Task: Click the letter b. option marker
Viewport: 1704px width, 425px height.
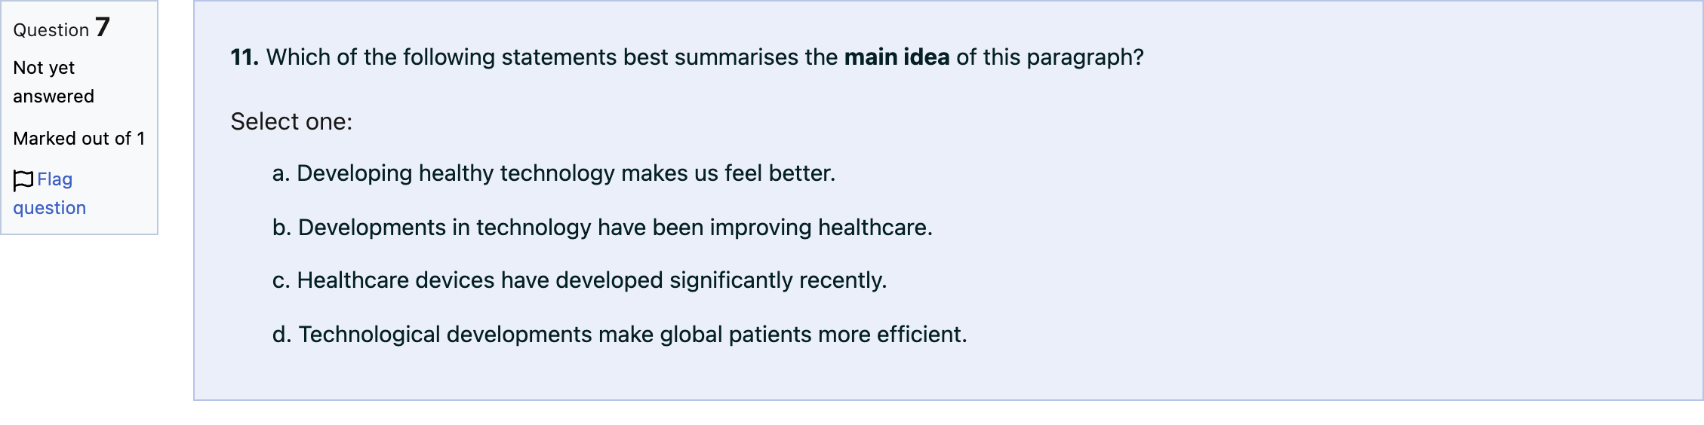Action: click(x=282, y=228)
